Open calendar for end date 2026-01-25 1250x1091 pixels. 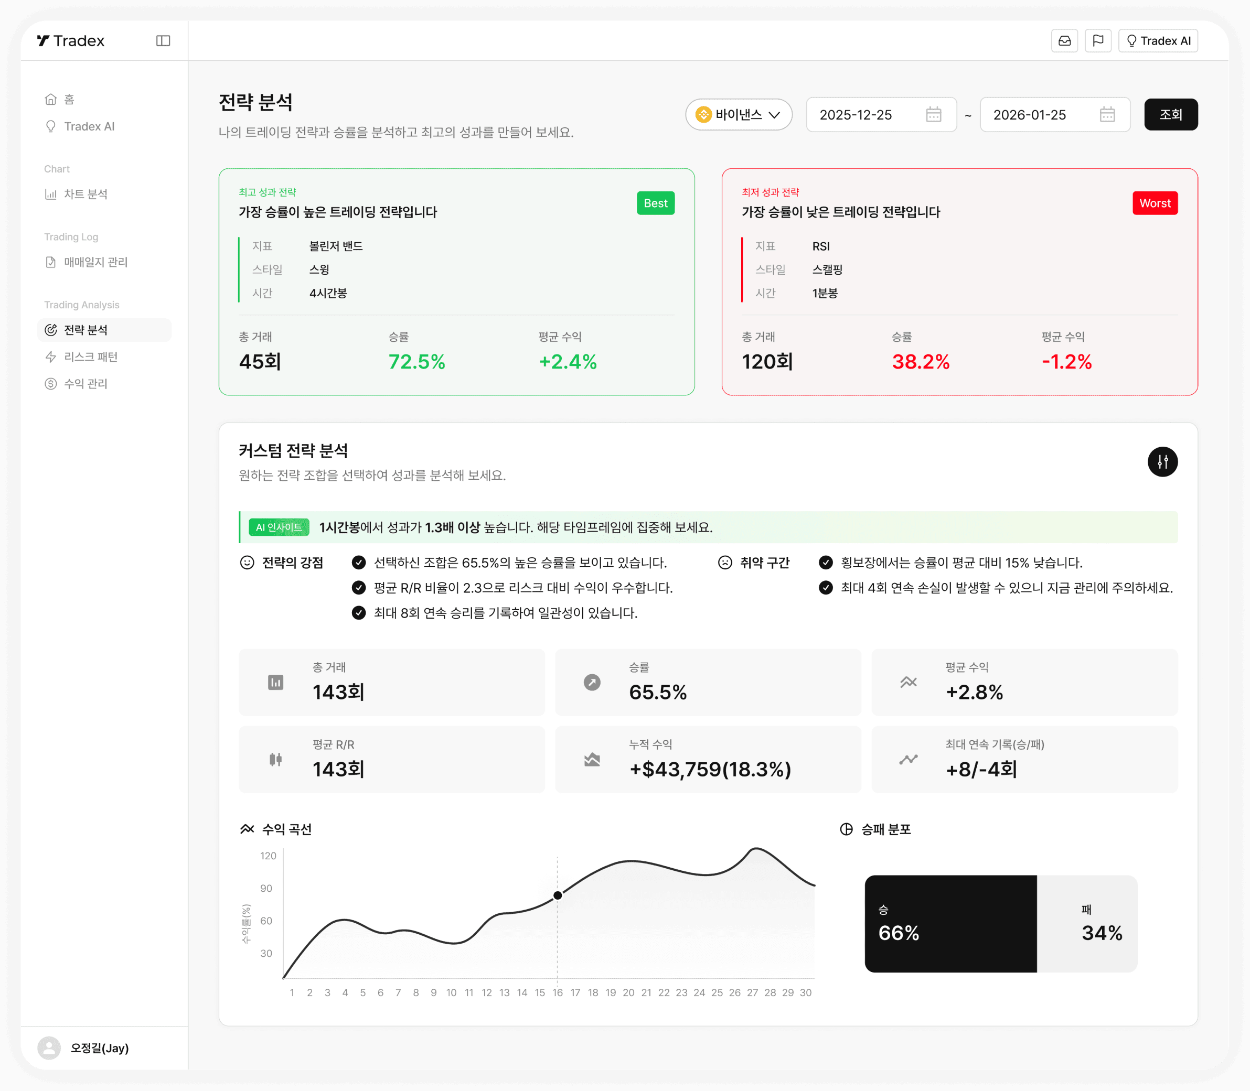pyautogui.click(x=1107, y=114)
